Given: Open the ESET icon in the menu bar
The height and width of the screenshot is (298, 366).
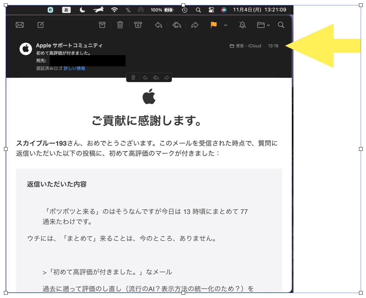Looking at the screenshot, I should tap(50, 10).
